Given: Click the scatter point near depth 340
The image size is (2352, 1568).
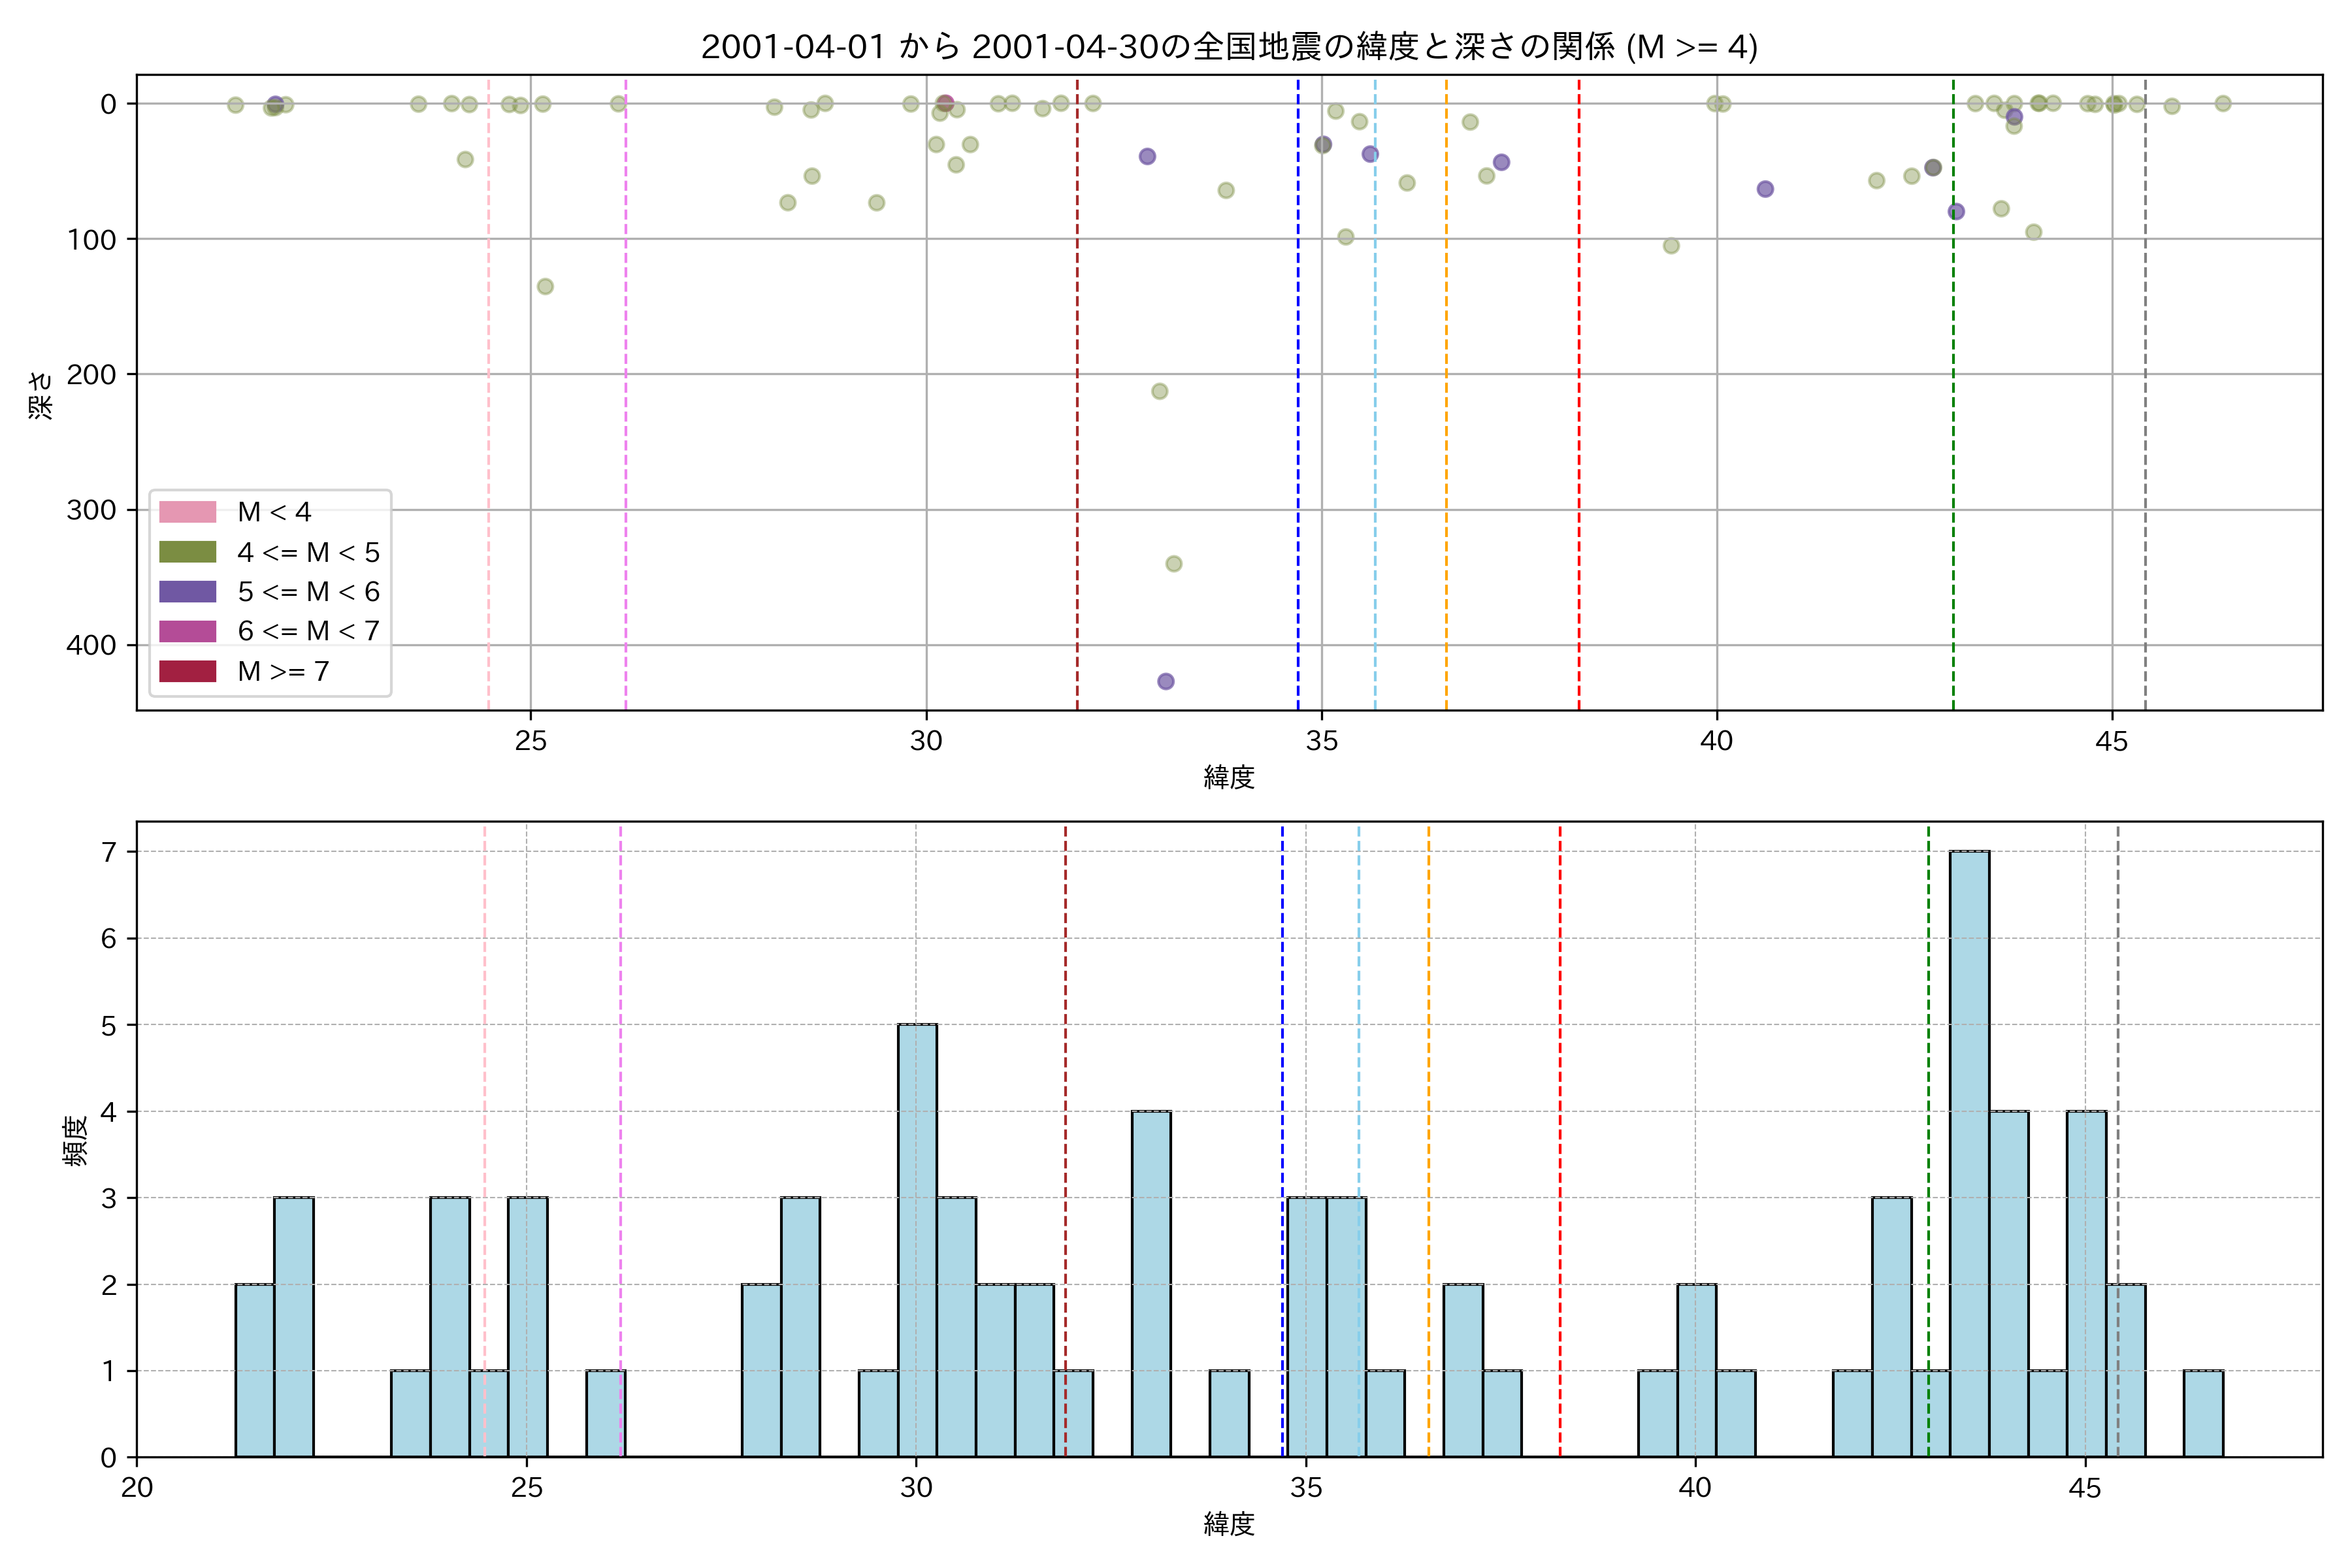Looking at the screenshot, I should tap(1174, 564).
